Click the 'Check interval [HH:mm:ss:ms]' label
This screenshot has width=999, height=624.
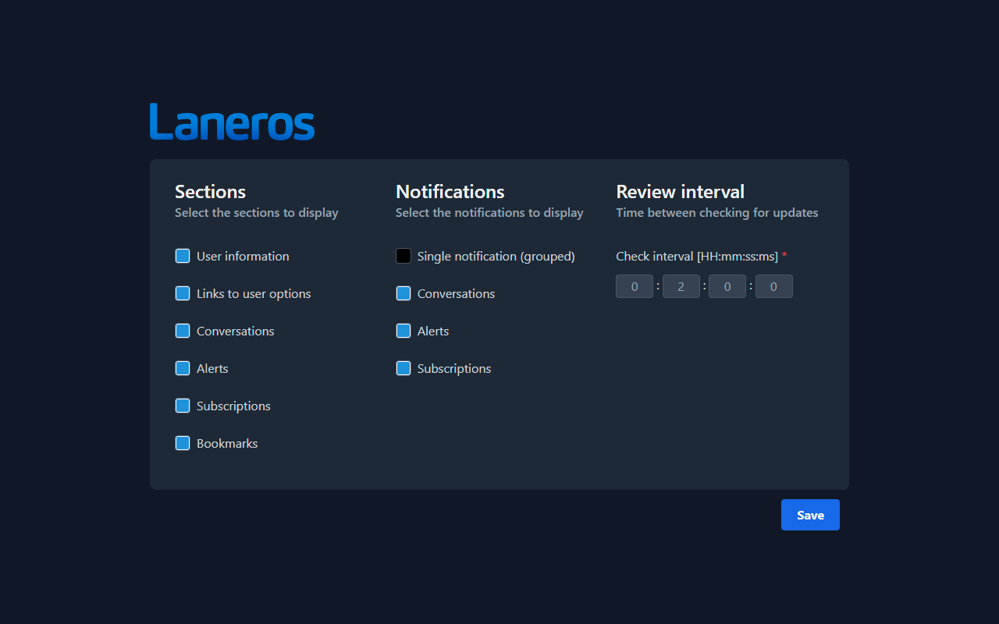point(697,256)
